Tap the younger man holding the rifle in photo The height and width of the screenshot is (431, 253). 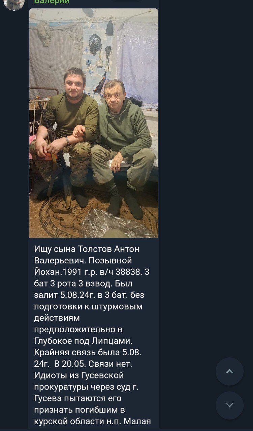(67, 135)
